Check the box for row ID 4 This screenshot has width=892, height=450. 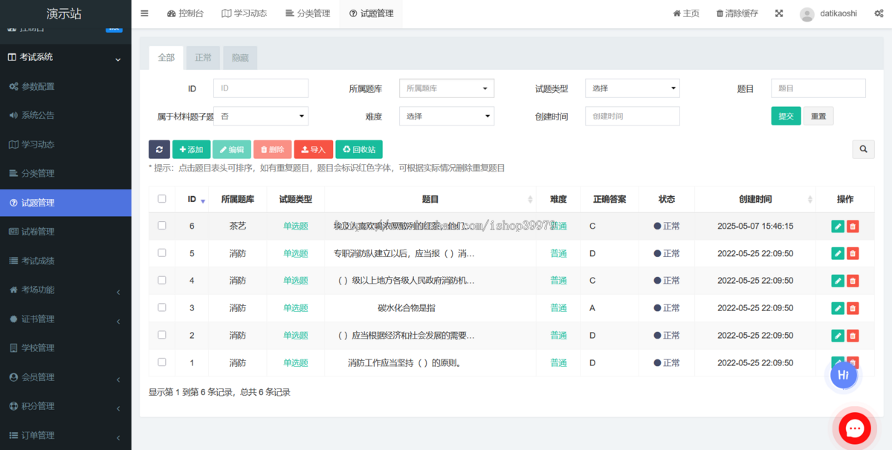[162, 281]
